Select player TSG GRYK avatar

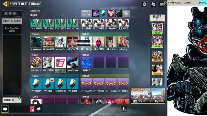coord(60,23)
